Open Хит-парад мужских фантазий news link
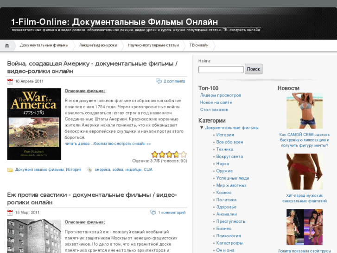 (x=305, y=198)
